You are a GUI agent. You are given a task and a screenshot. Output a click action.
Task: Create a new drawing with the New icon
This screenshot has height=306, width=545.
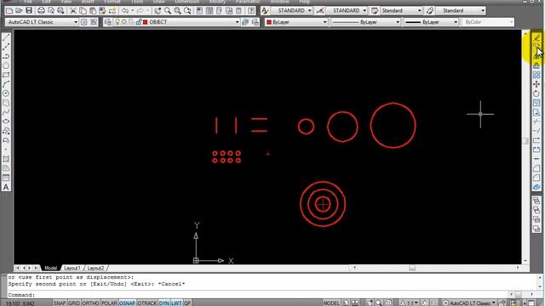tap(9, 11)
